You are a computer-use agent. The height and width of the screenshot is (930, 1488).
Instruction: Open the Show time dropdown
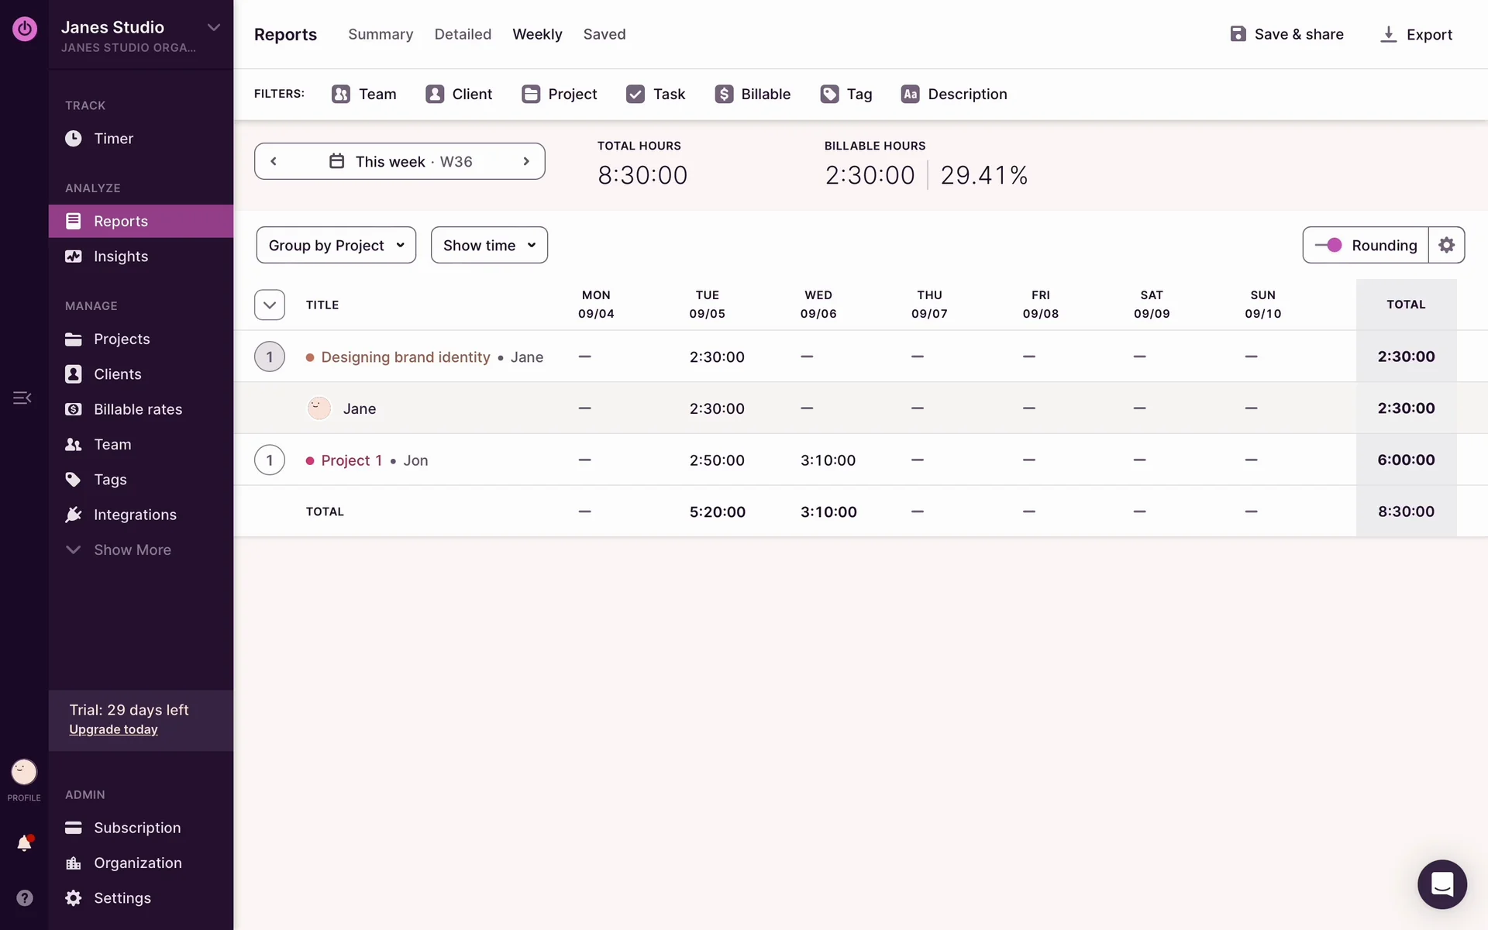[x=489, y=245]
